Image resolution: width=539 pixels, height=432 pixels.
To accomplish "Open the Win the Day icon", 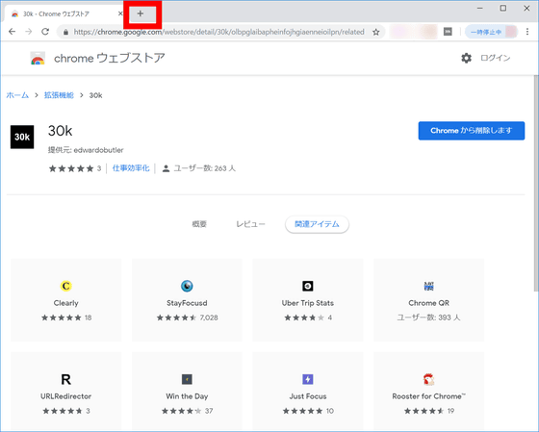I will click(x=187, y=379).
